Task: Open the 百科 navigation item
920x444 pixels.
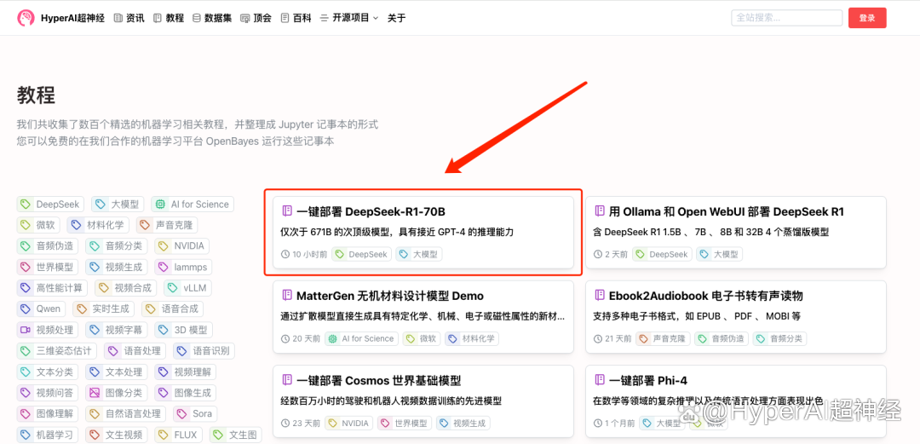Action: pos(296,18)
